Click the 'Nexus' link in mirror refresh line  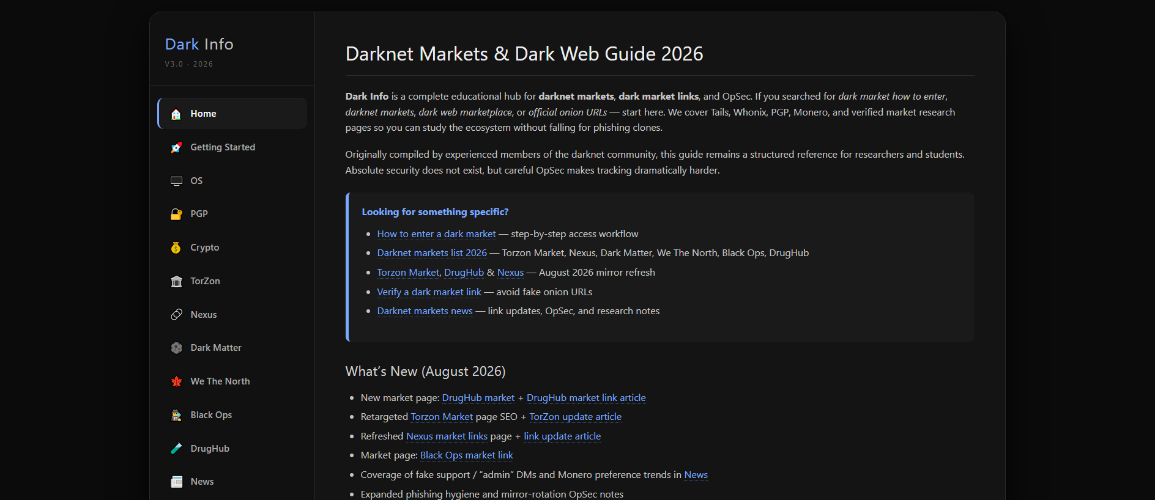pyautogui.click(x=510, y=272)
